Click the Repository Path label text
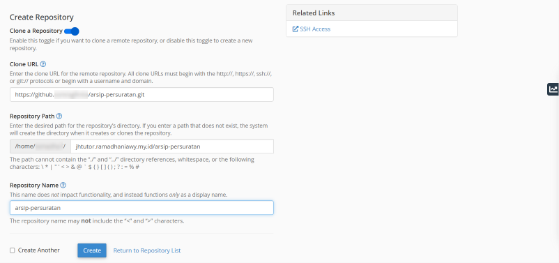559x263 pixels. [32, 116]
